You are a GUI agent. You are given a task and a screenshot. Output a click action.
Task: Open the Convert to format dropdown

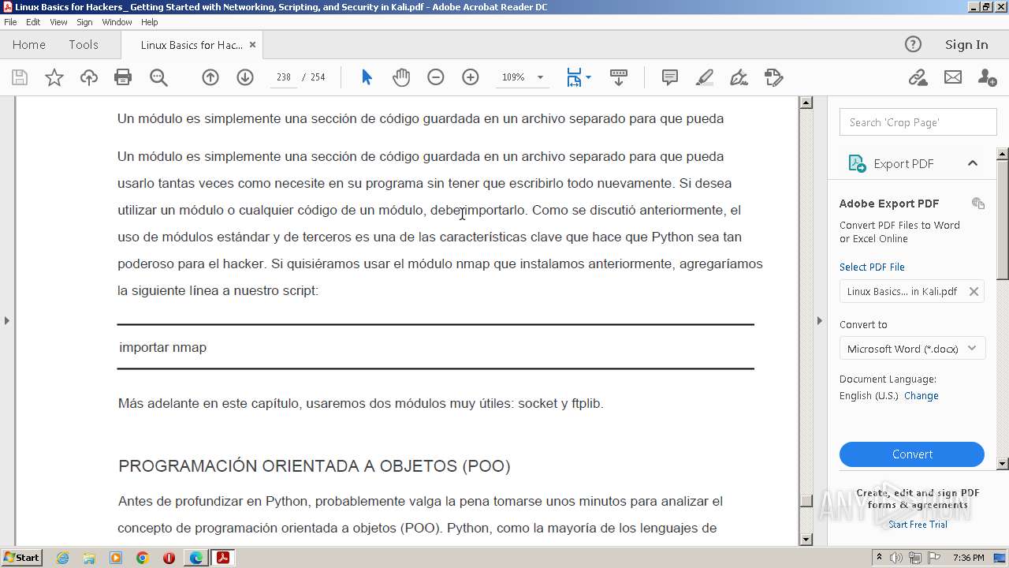click(912, 349)
